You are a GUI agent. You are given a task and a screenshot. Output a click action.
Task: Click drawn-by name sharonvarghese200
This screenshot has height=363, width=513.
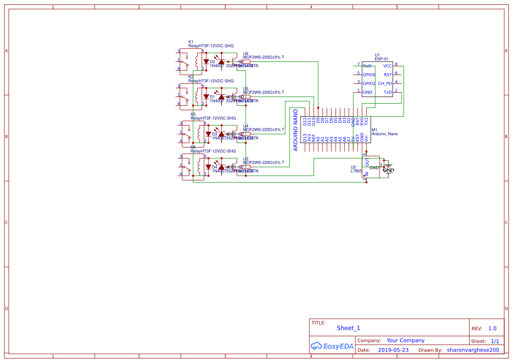click(473, 350)
